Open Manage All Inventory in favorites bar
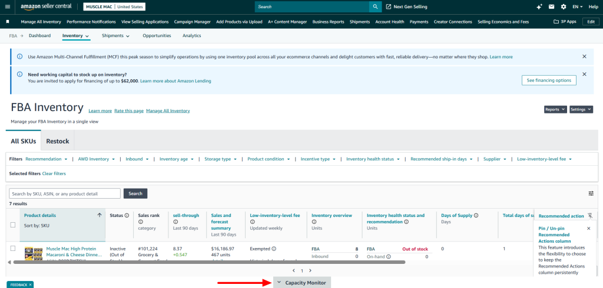 [41, 22]
